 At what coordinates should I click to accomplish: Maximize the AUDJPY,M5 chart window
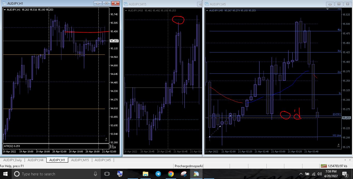(x=338, y=4)
